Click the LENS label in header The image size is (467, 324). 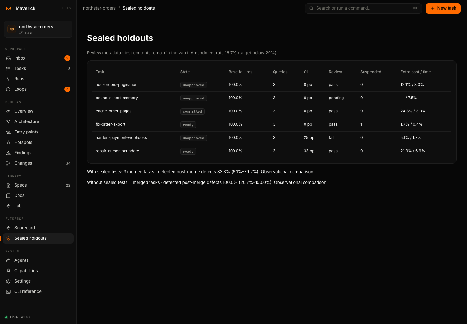point(66,8)
